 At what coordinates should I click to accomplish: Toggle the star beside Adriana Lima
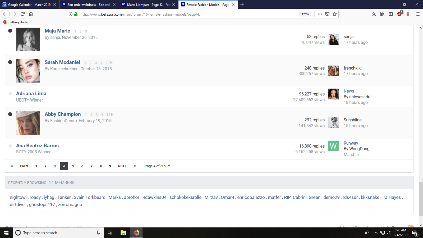click(x=10, y=93)
